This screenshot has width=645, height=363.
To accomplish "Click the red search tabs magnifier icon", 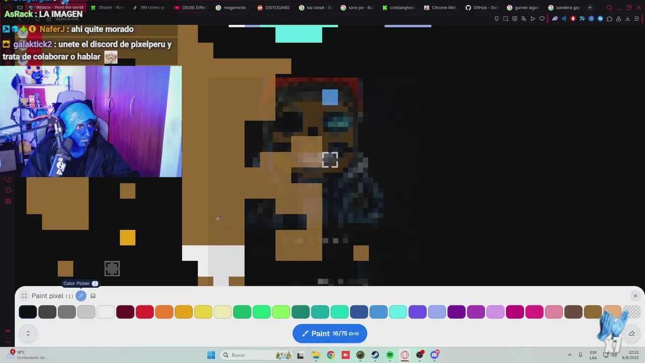I will click(x=609, y=8).
